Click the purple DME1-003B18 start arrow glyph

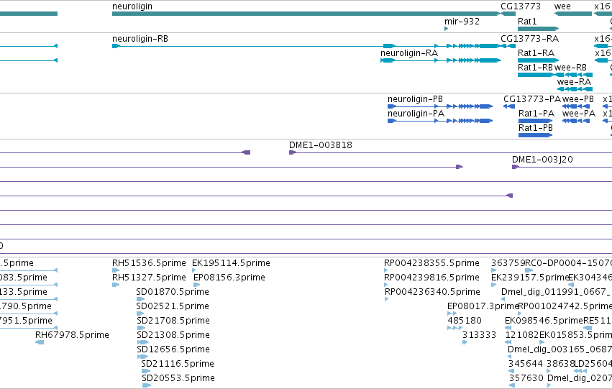[x=293, y=152]
